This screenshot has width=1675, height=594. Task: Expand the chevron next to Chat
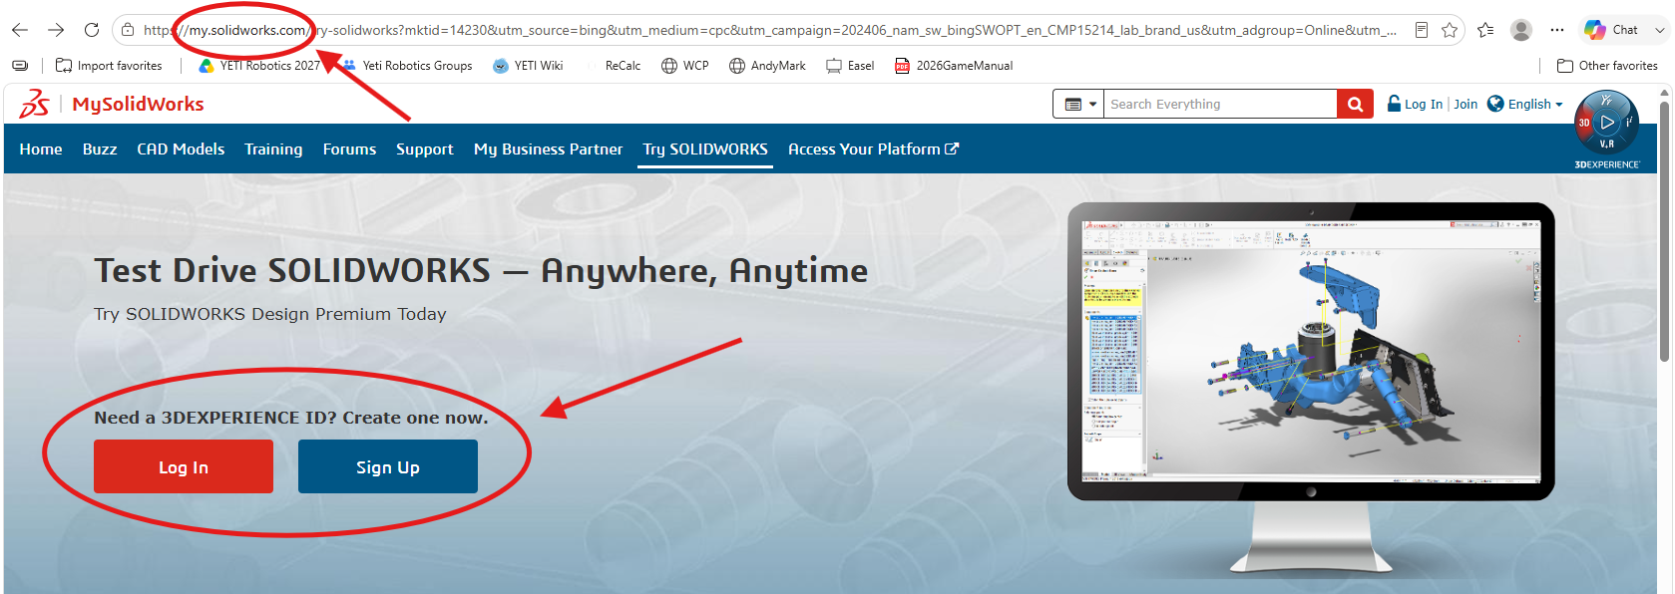coord(1660,30)
